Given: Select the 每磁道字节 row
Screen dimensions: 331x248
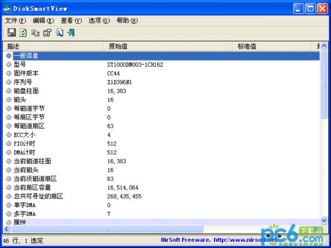Looking at the screenshot, I should (x=162, y=109).
